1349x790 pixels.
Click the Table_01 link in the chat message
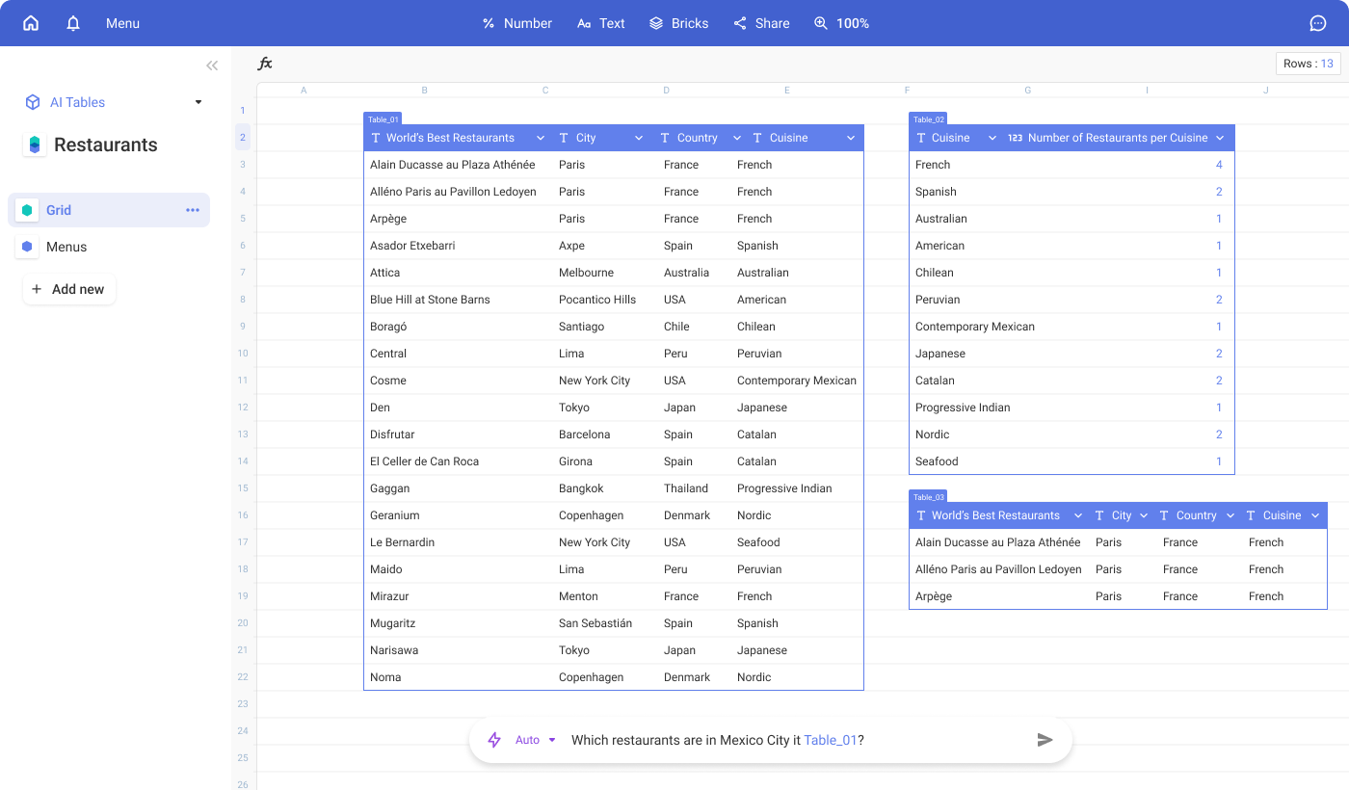(x=831, y=740)
